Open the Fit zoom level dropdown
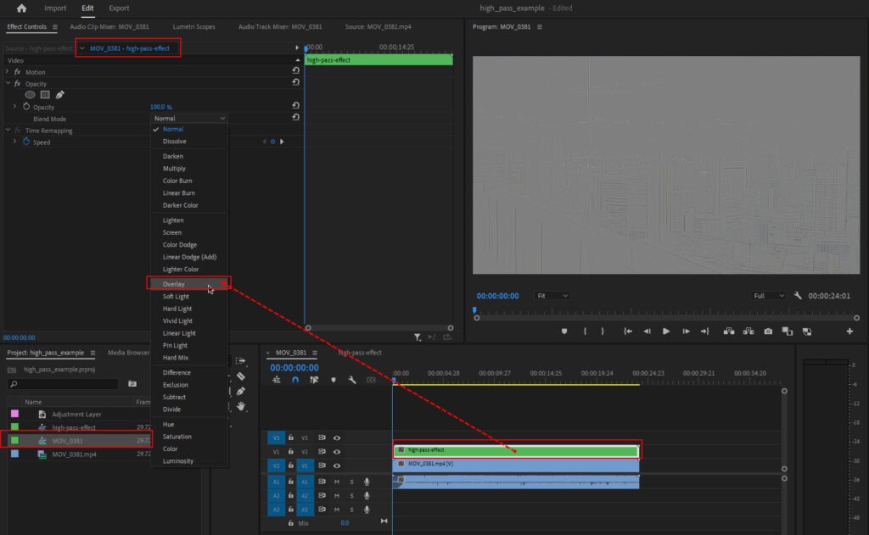This screenshot has height=535, width=869. [552, 296]
